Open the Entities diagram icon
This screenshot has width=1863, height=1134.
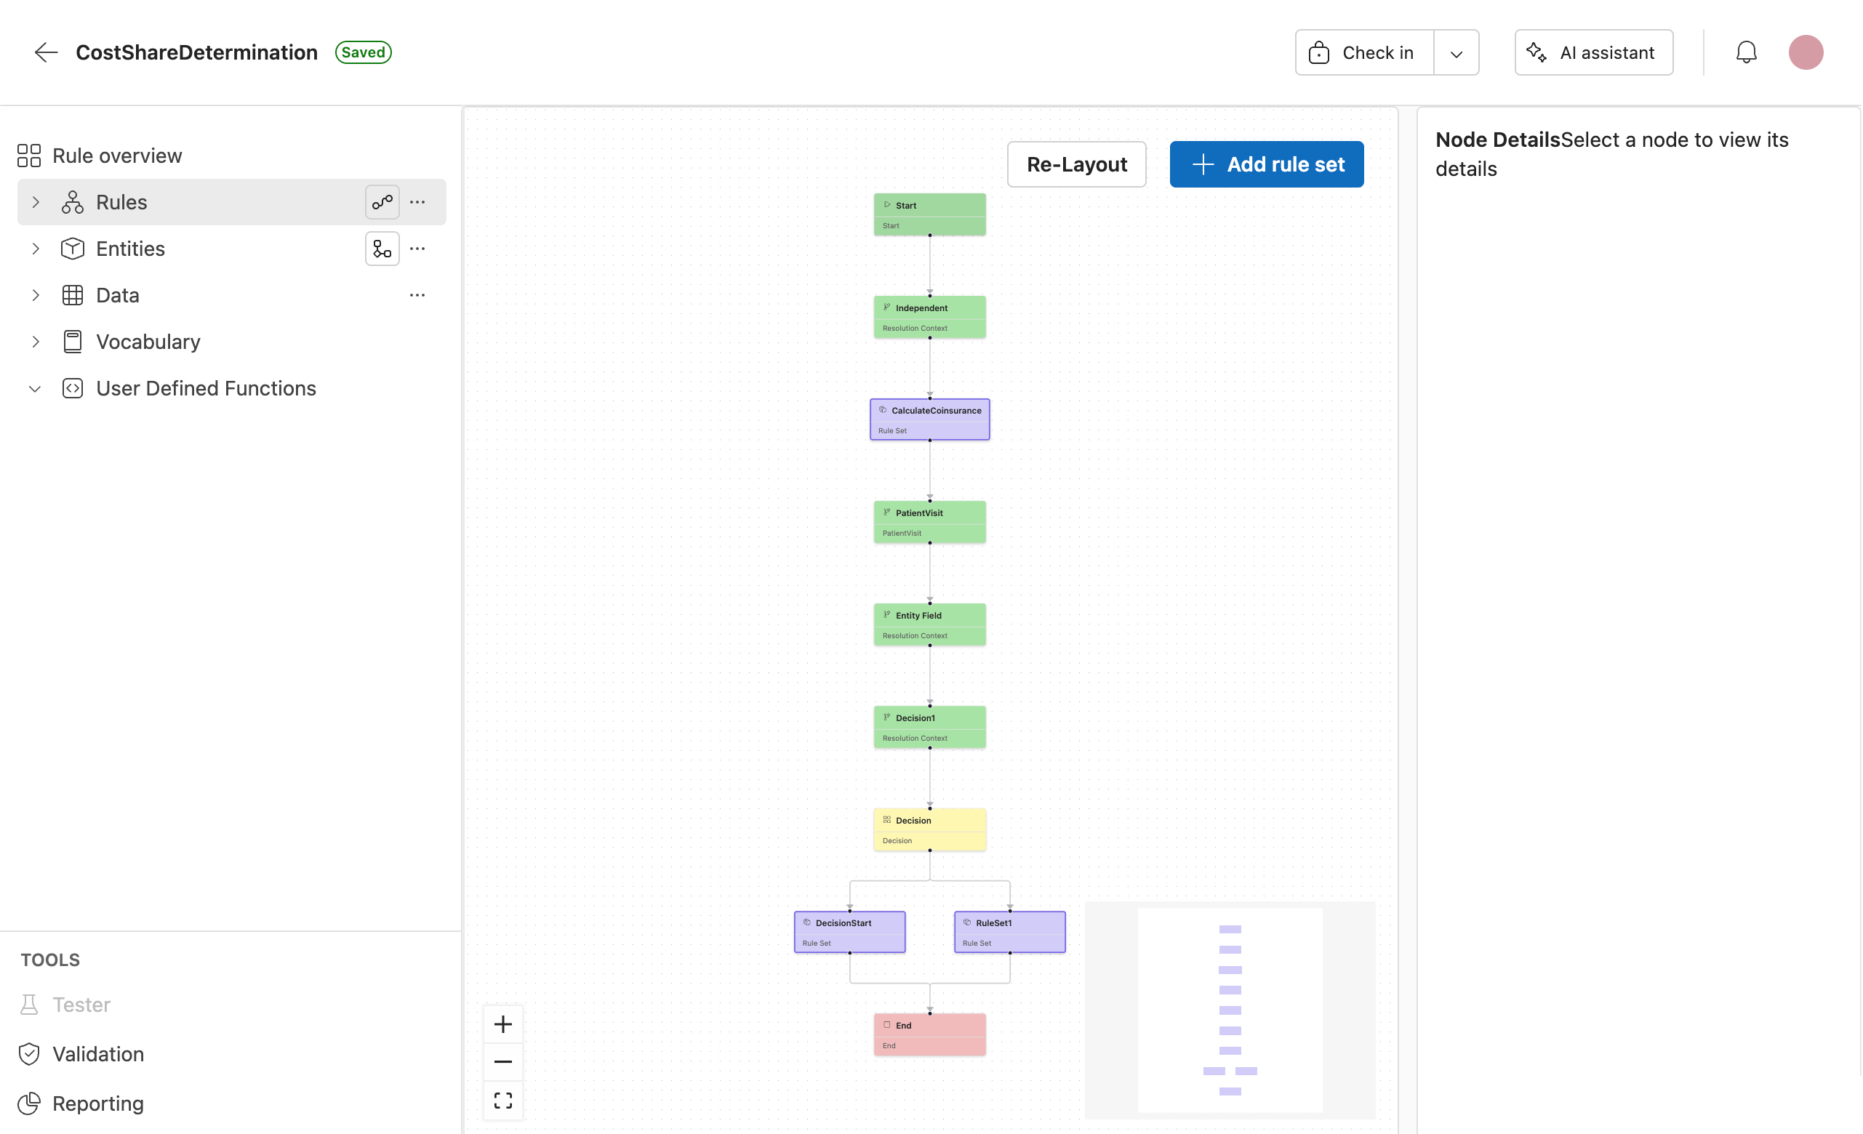382,248
